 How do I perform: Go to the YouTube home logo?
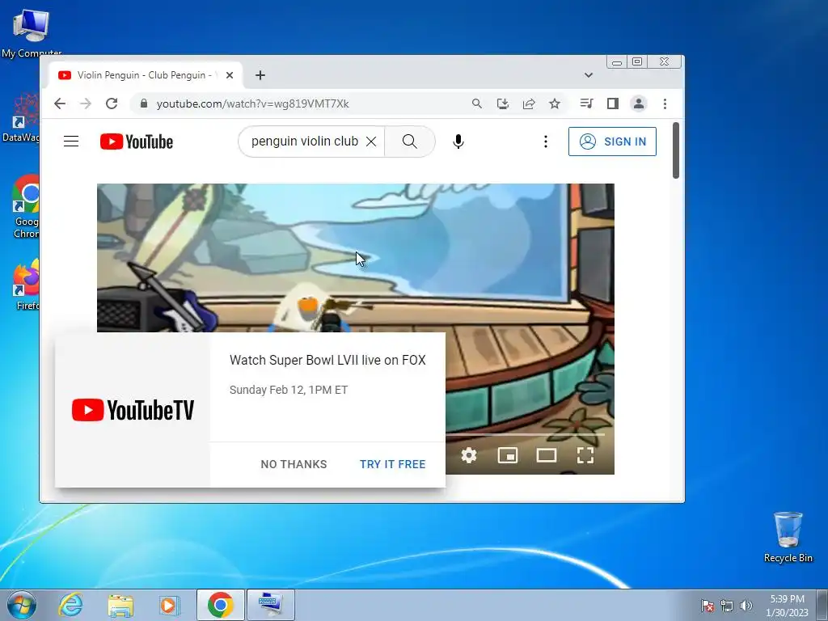pos(137,142)
